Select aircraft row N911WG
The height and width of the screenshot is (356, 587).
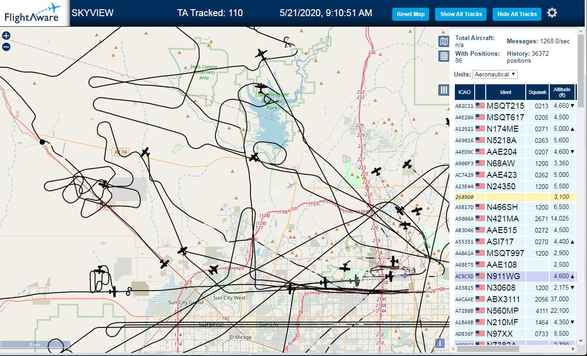coord(515,276)
